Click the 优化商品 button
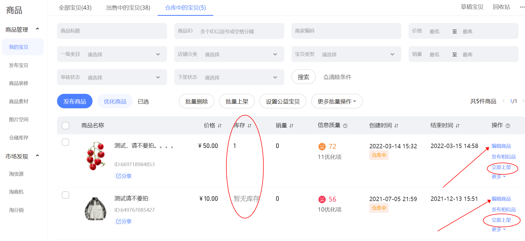This screenshot has width=525, height=241. coord(115,101)
